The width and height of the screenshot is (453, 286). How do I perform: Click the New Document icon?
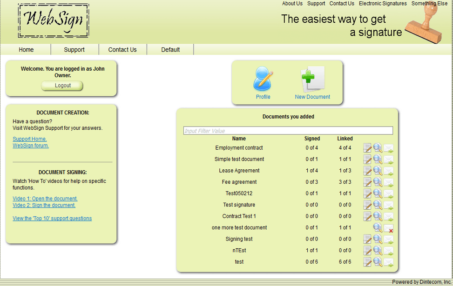pos(312,80)
